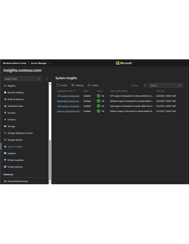Click 'Volume usage is forecasted' description
189x244 pixels.
click(132, 111)
